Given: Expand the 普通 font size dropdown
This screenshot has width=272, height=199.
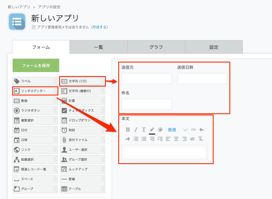Looking at the screenshot, I should 177,130.
